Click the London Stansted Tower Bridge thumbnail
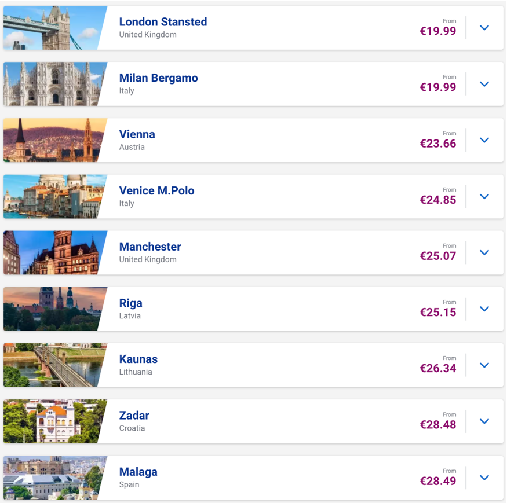This screenshot has height=503, width=507. pos(52,28)
